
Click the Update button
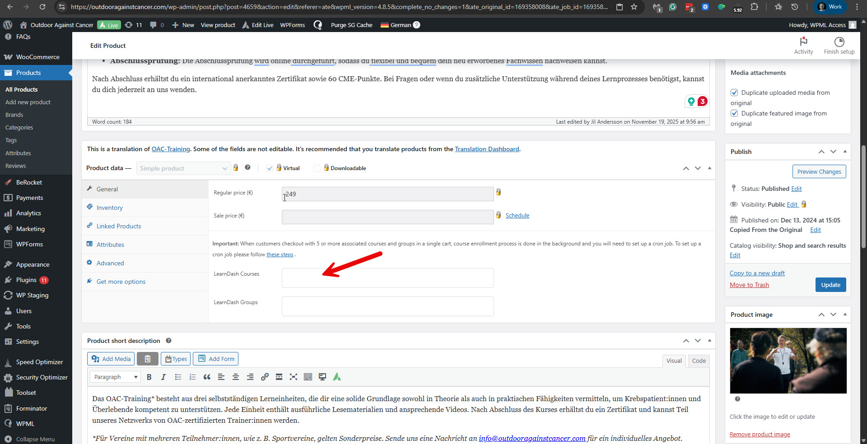pyautogui.click(x=830, y=285)
